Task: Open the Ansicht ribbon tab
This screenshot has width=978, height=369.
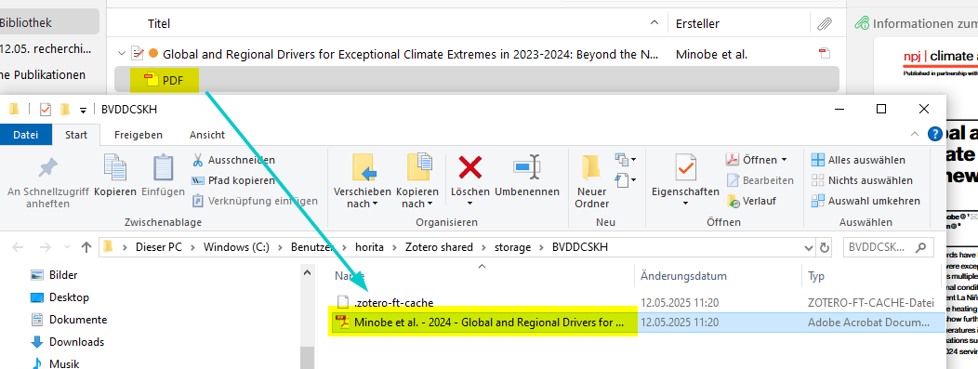Action: click(207, 135)
